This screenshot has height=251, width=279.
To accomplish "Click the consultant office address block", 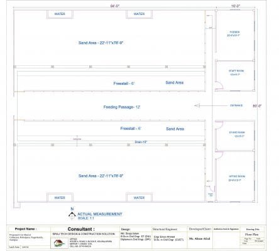I will [x=90, y=243].
